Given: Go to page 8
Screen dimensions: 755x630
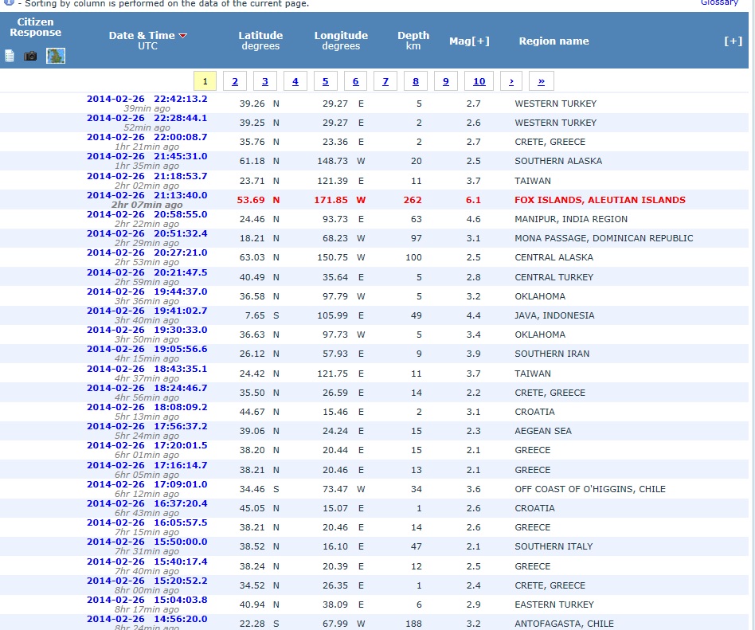Looking at the screenshot, I should coord(416,81).
